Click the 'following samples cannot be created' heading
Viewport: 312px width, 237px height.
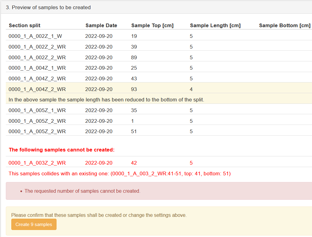click(x=61, y=150)
